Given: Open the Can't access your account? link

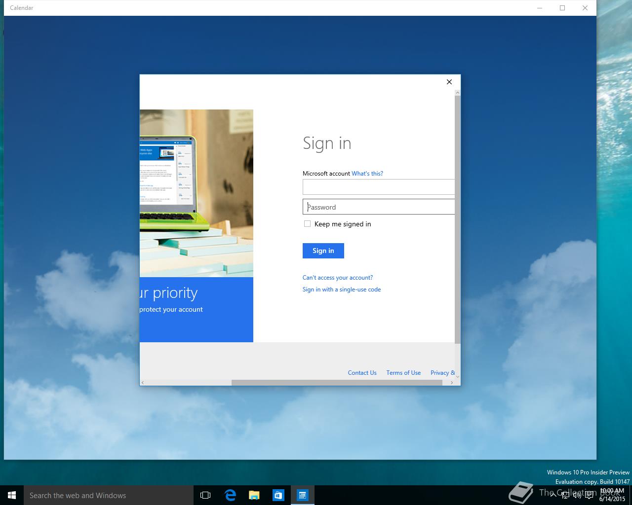Looking at the screenshot, I should coord(338,278).
